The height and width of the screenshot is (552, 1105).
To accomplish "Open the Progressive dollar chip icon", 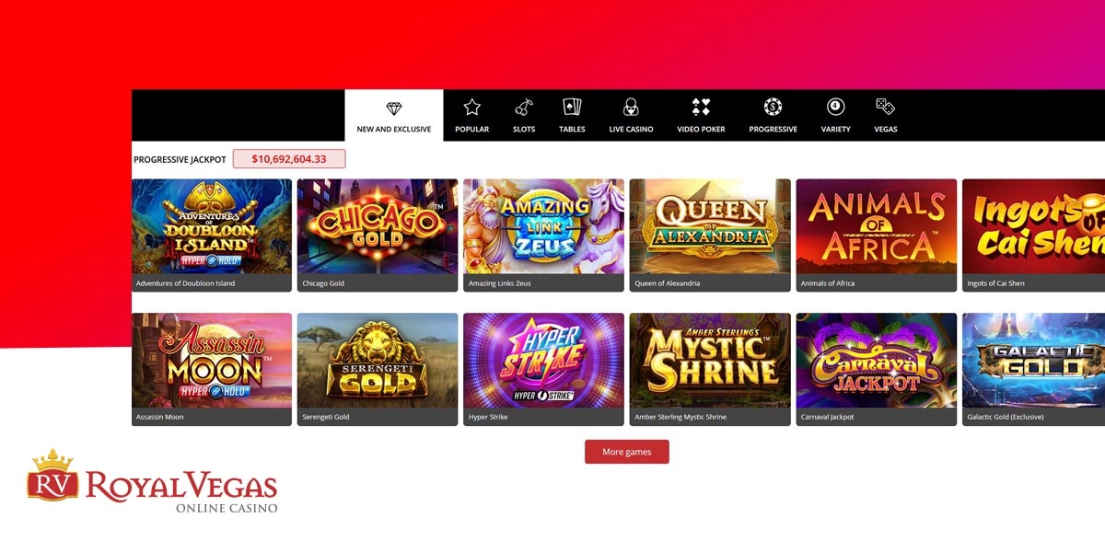I will [773, 107].
